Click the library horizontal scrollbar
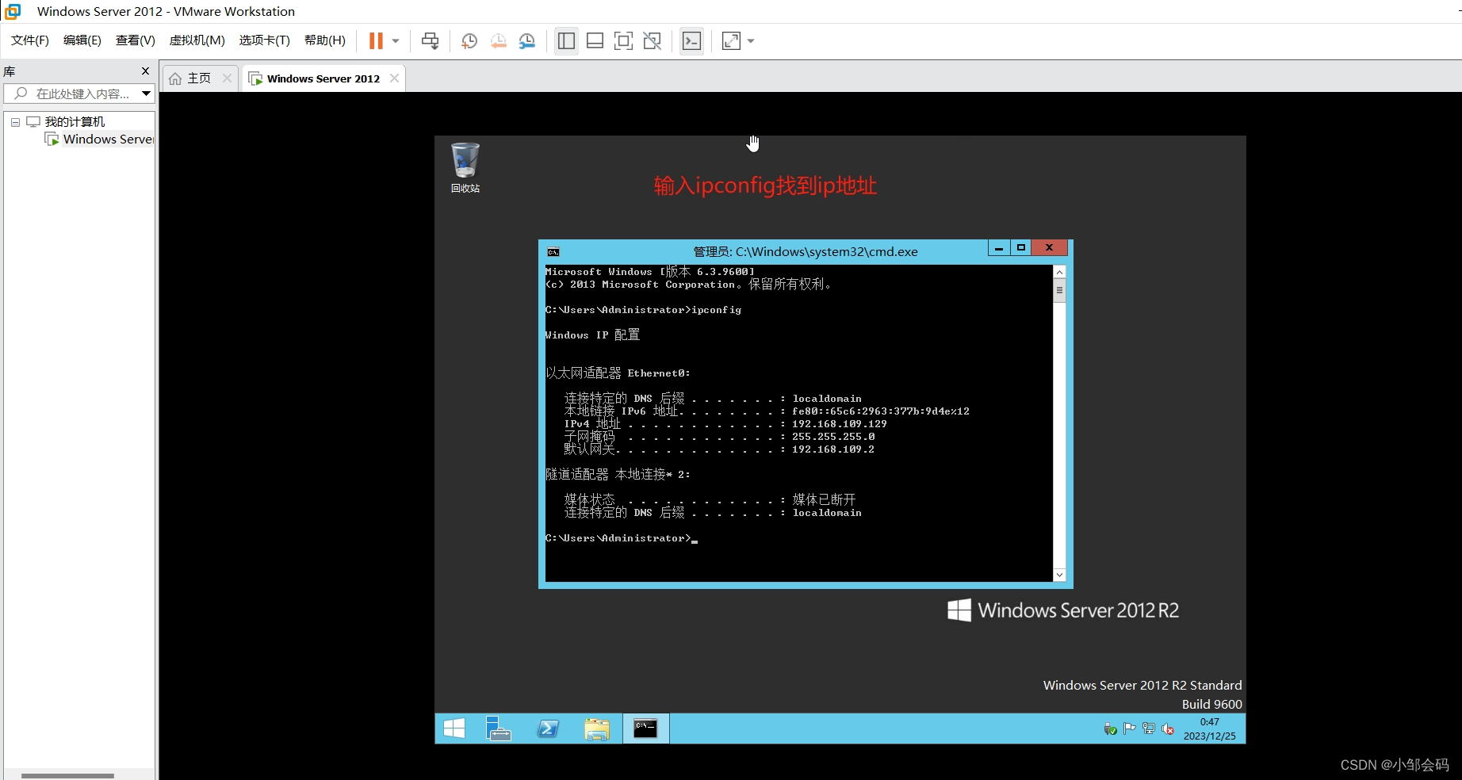 [68, 775]
